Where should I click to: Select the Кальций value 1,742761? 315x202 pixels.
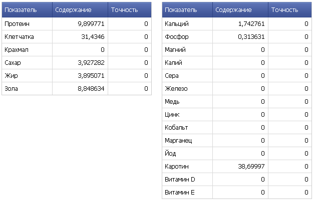click(251, 24)
